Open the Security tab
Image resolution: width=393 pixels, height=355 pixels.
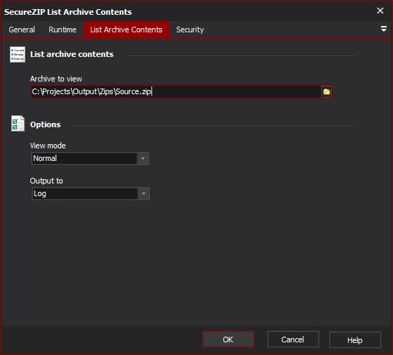tap(190, 30)
